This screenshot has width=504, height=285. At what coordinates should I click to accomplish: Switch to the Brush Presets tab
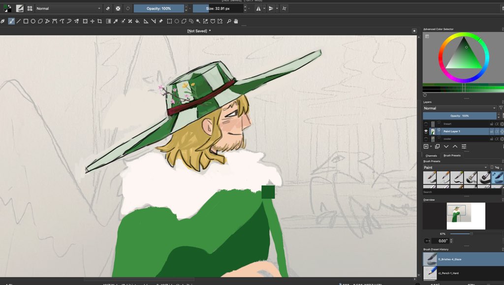point(452,156)
